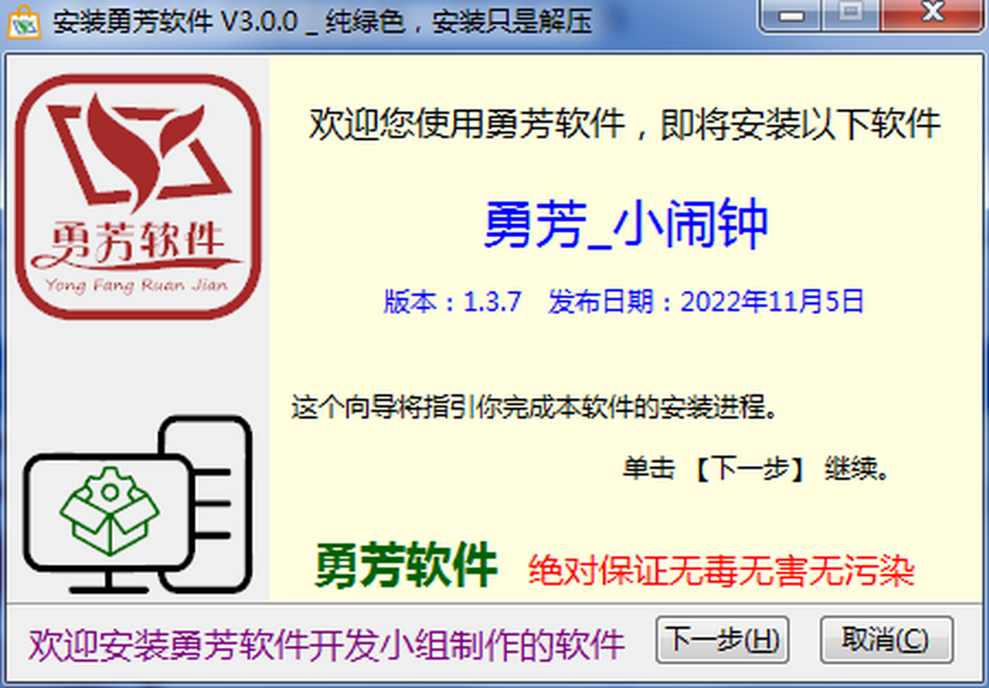Click the 取消(C) button
The width and height of the screenshot is (989, 688).
point(886,639)
